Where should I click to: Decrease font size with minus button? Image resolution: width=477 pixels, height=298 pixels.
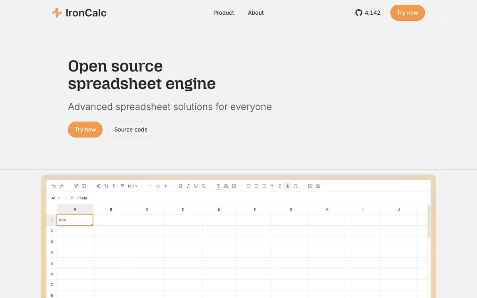click(x=150, y=186)
